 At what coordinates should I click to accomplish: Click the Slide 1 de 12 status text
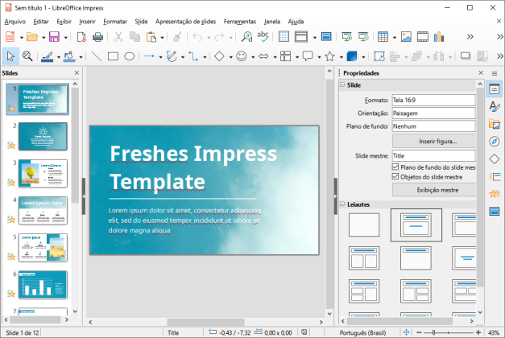23,332
